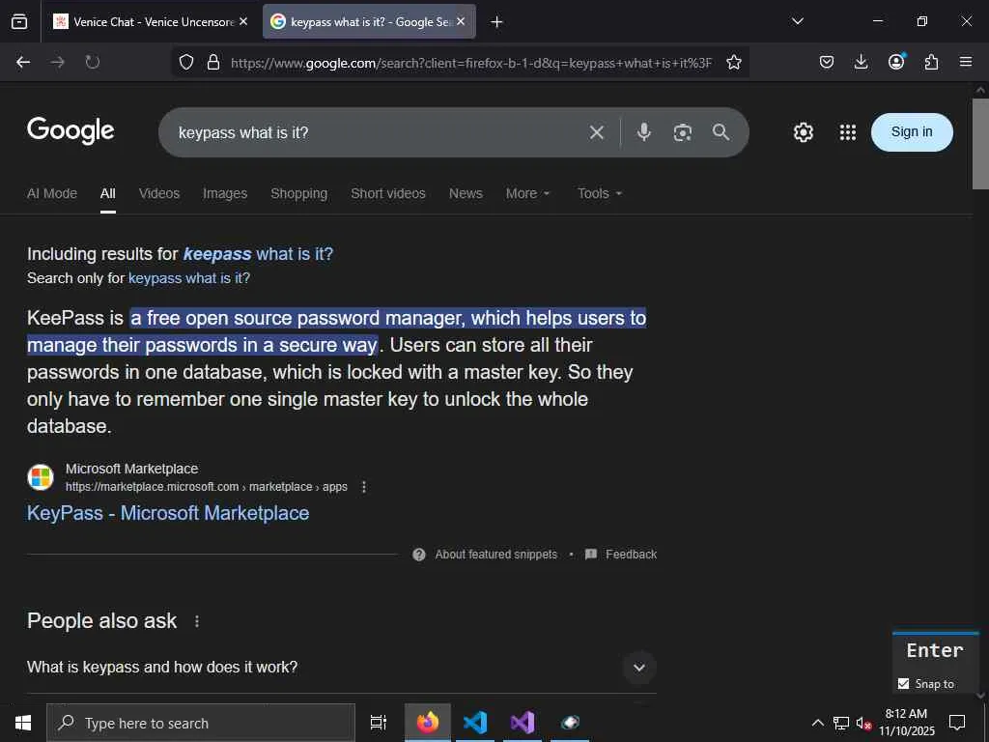Select the Short videos tab
The width and height of the screenshot is (989, 742).
[388, 193]
